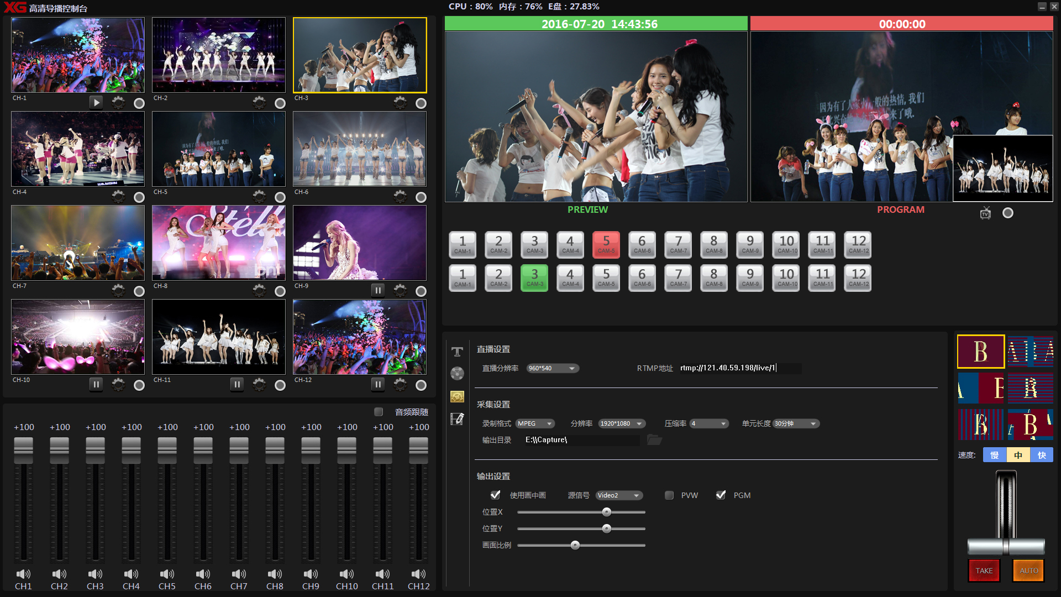The height and width of the screenshot is (597, 1061).
Task: Select the fast (快) speed option
Action: [x=1042, y=455]
